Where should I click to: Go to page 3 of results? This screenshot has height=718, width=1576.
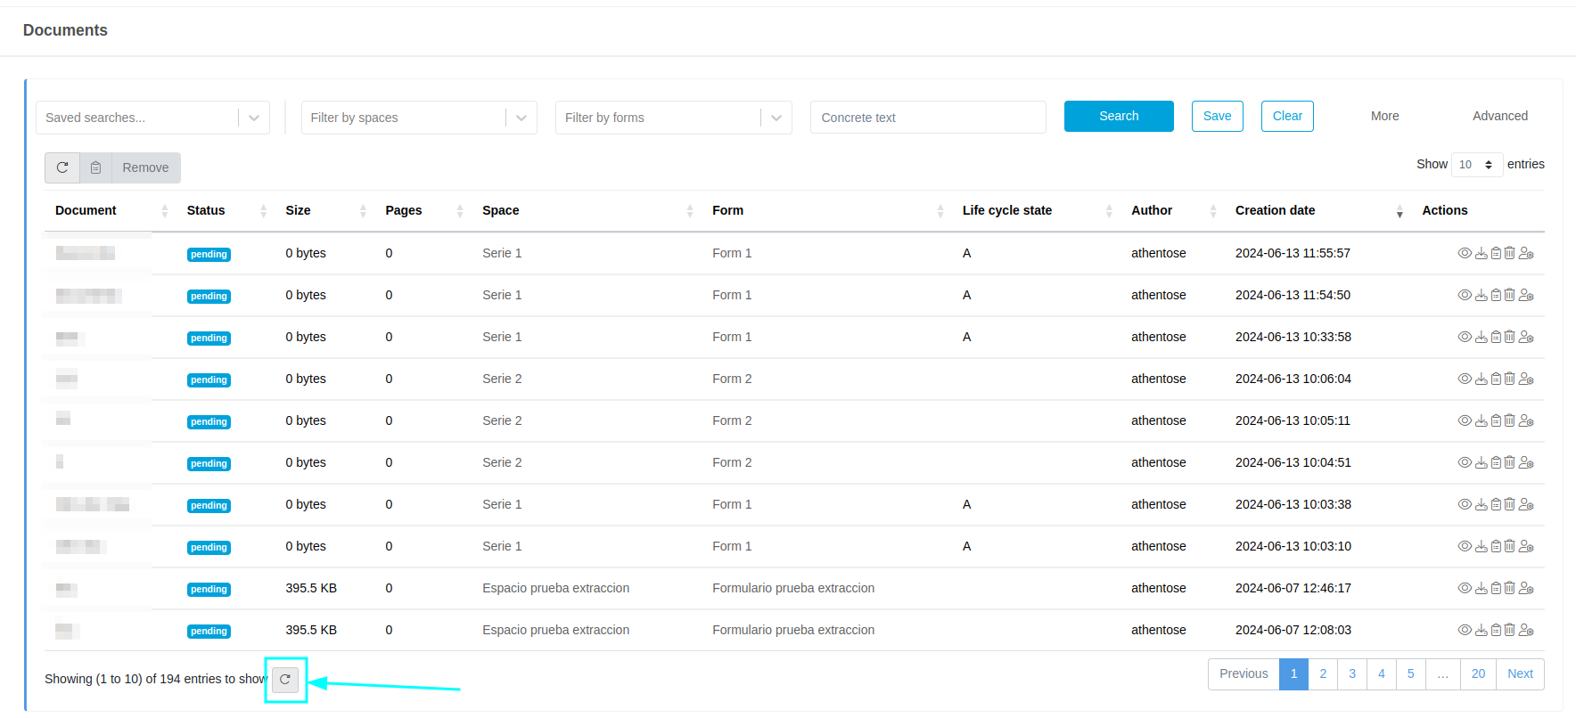click(1352, 674)
